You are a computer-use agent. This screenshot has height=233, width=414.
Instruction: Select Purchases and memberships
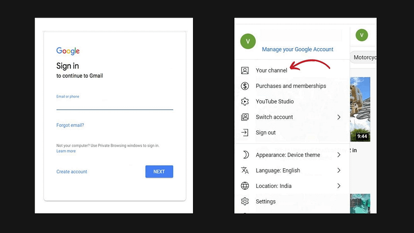[291, 86]
